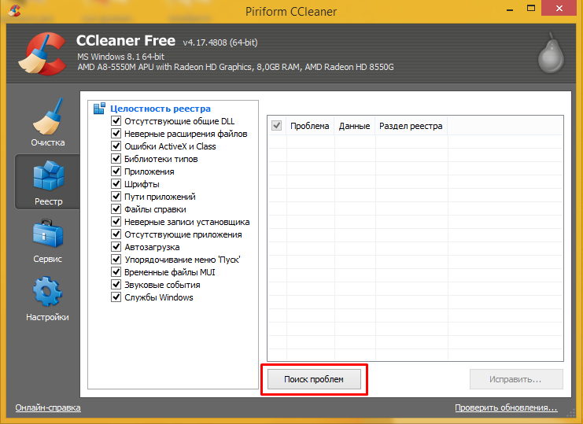Image resolution: width=583 pixels, height=424 pixels.
Task: Click the Исправить... button
Action: pyautogui.click(x=516, y=379)
